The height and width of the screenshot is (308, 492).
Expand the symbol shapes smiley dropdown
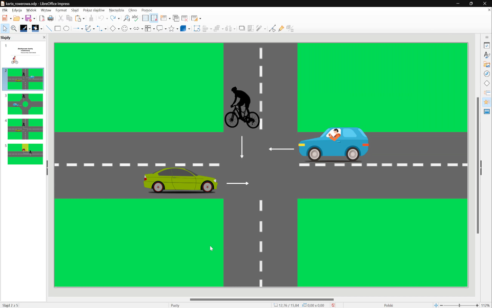(x=130, y=29)
